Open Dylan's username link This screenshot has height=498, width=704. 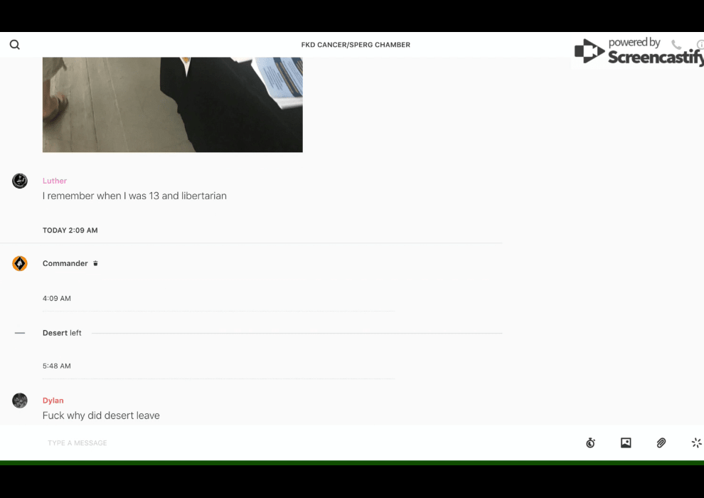(x=53, y=401)
